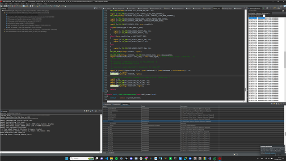The width and height of the screenshot is (286, 161).
Task: Open the DebugP_log.c editor tab
Action: pyautogui.click(x=227, y=8)
